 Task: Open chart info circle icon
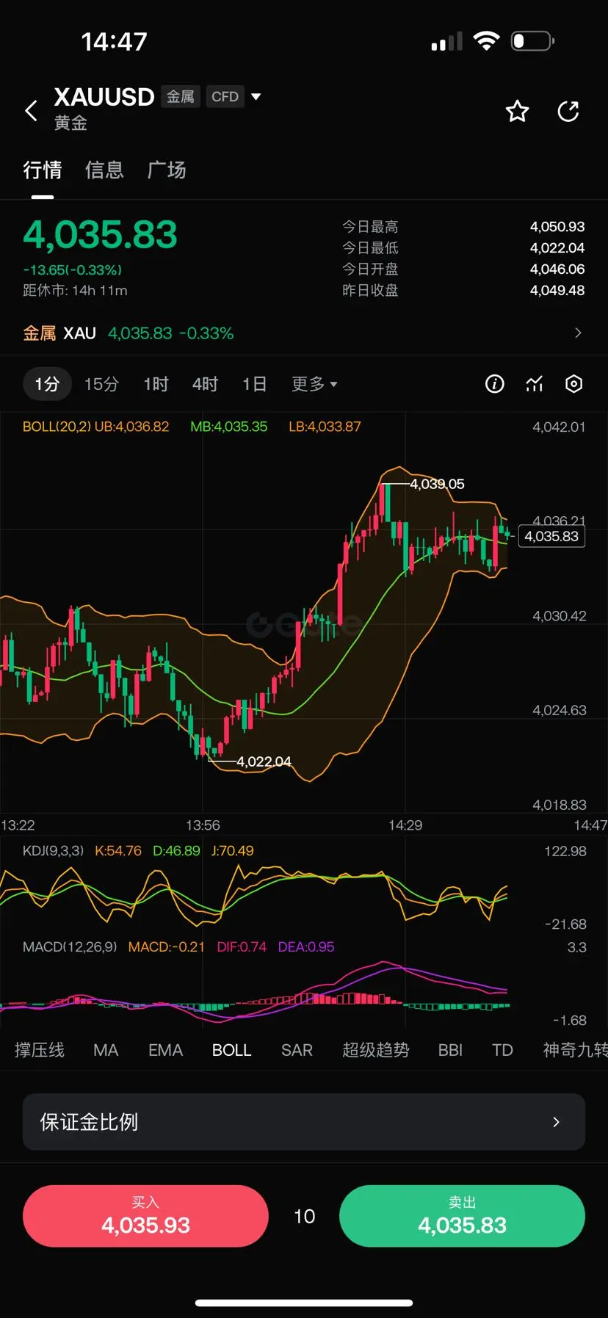click(x=495, y=384)
